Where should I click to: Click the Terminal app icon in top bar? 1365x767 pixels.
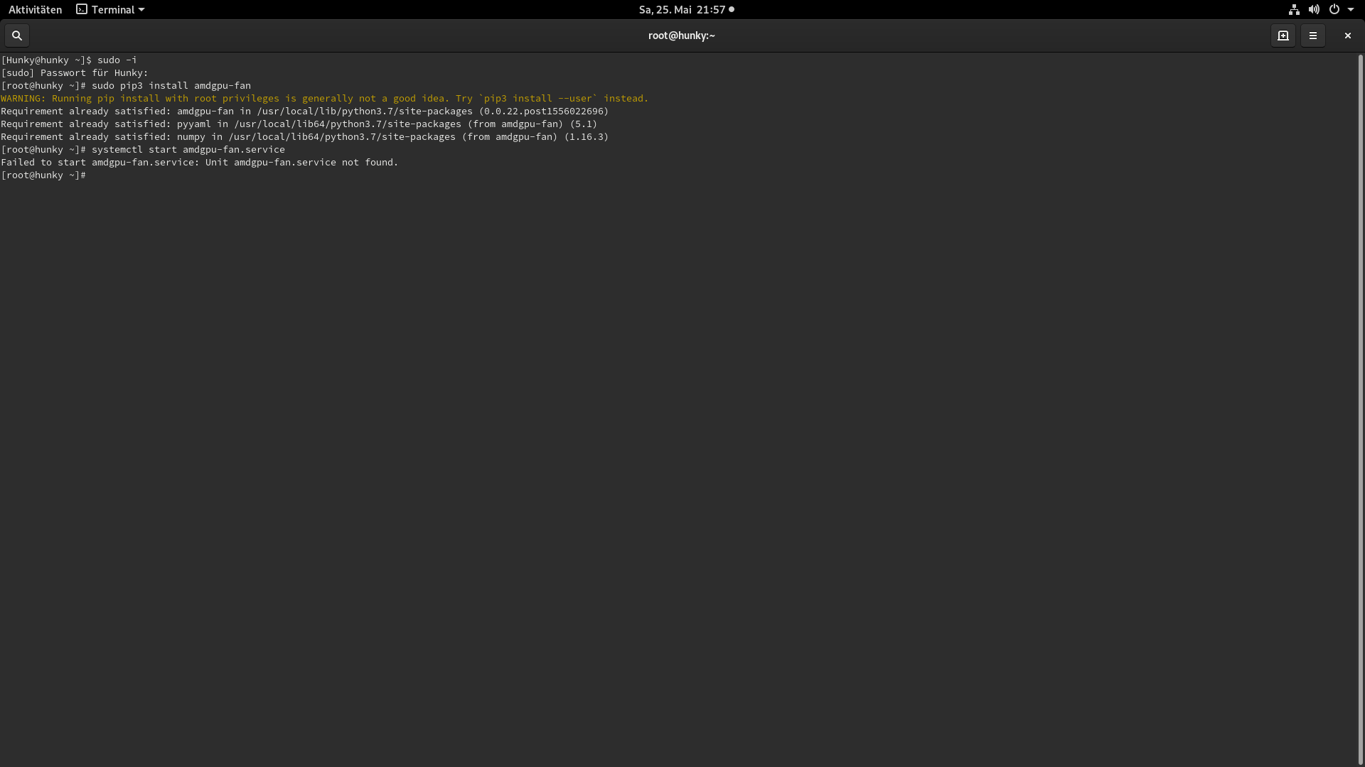click(x=82, y=10)
